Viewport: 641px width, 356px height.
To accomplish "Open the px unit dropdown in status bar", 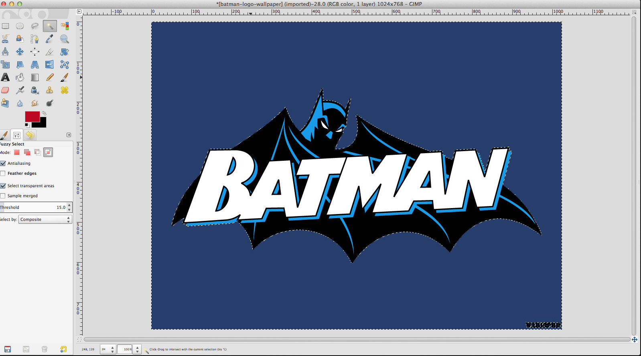I will (x=108, y=349).
